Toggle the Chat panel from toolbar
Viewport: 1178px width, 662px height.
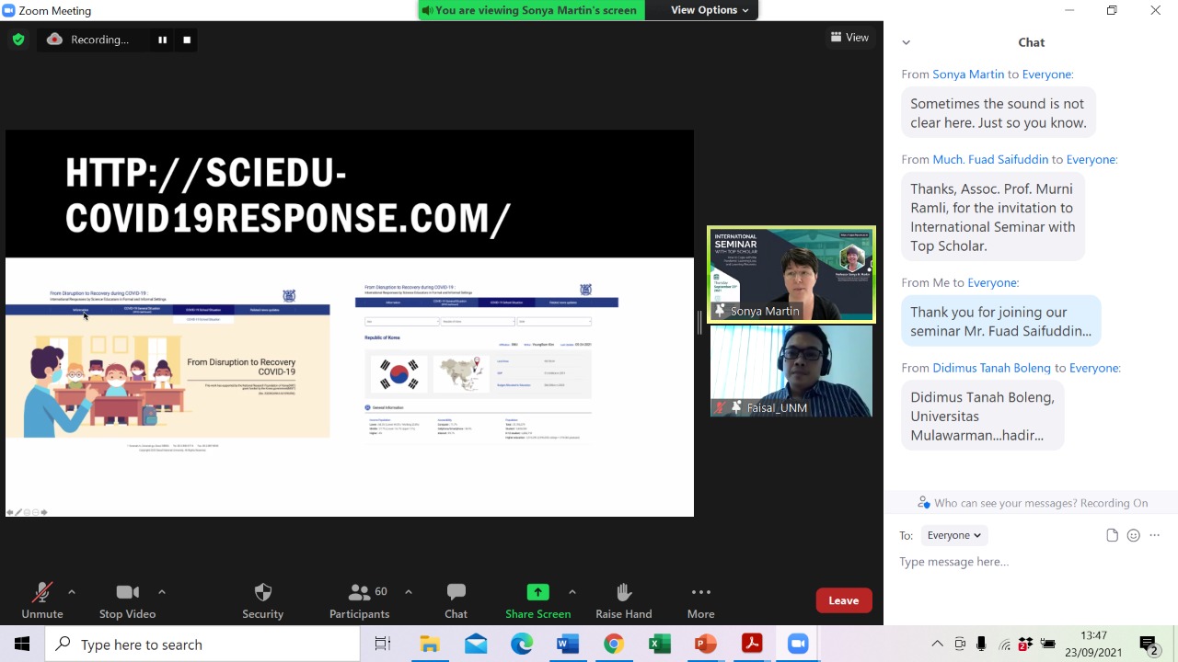(456, 600)
